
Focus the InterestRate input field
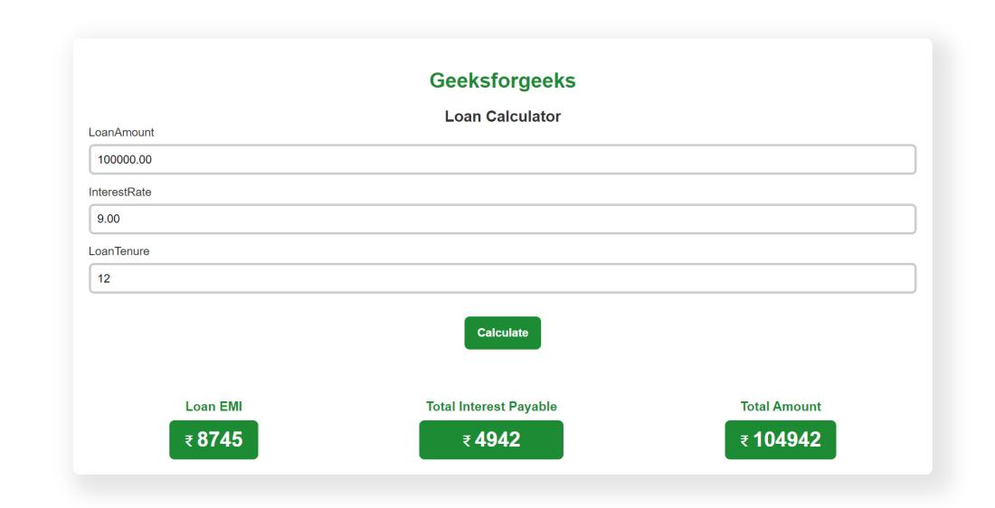(x=503, y=219)
